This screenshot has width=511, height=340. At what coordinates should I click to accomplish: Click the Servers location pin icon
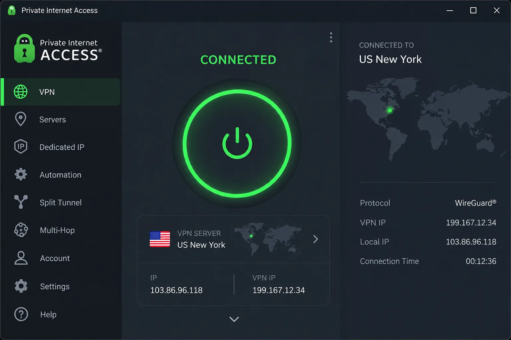coord(21,119)
